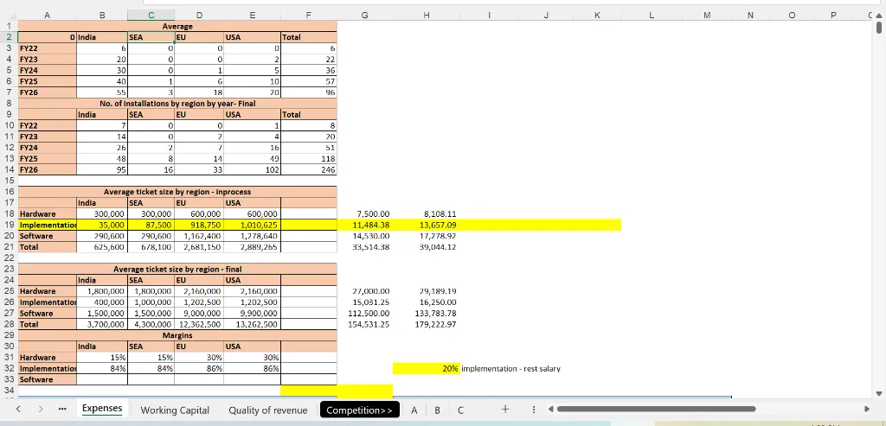Select column G header

tap(363, 16)
